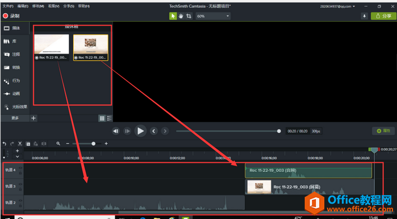Step forward one frame button
Image resolution: width=397 pixels, height=219 pixels.
pyautogui.click(x=127, y=131)
